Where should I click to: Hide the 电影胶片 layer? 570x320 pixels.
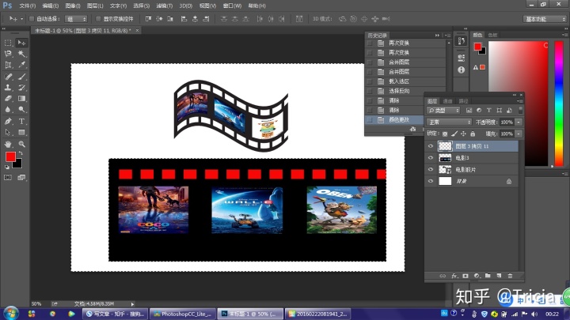(x=431, y=169)
